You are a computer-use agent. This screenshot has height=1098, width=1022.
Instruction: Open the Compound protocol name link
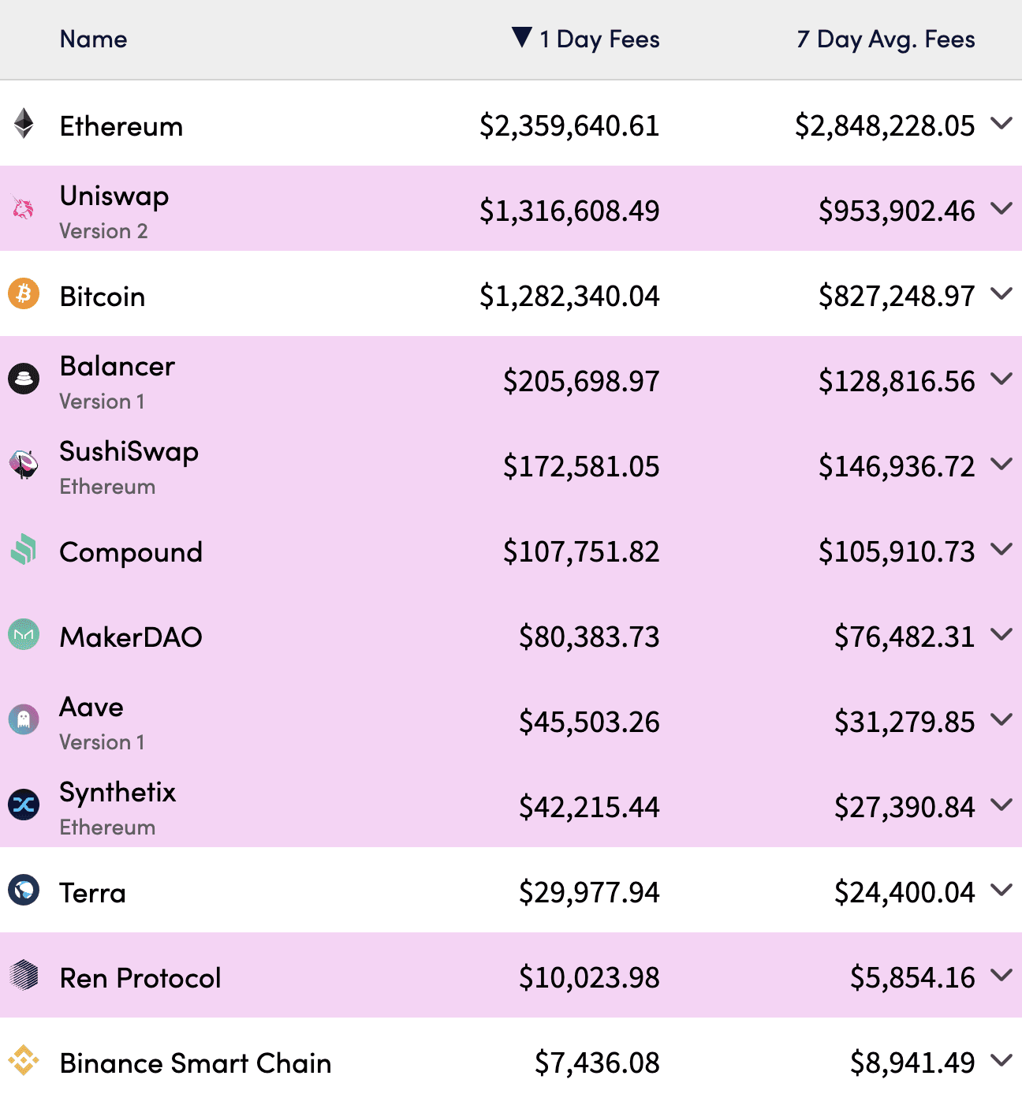131,552
